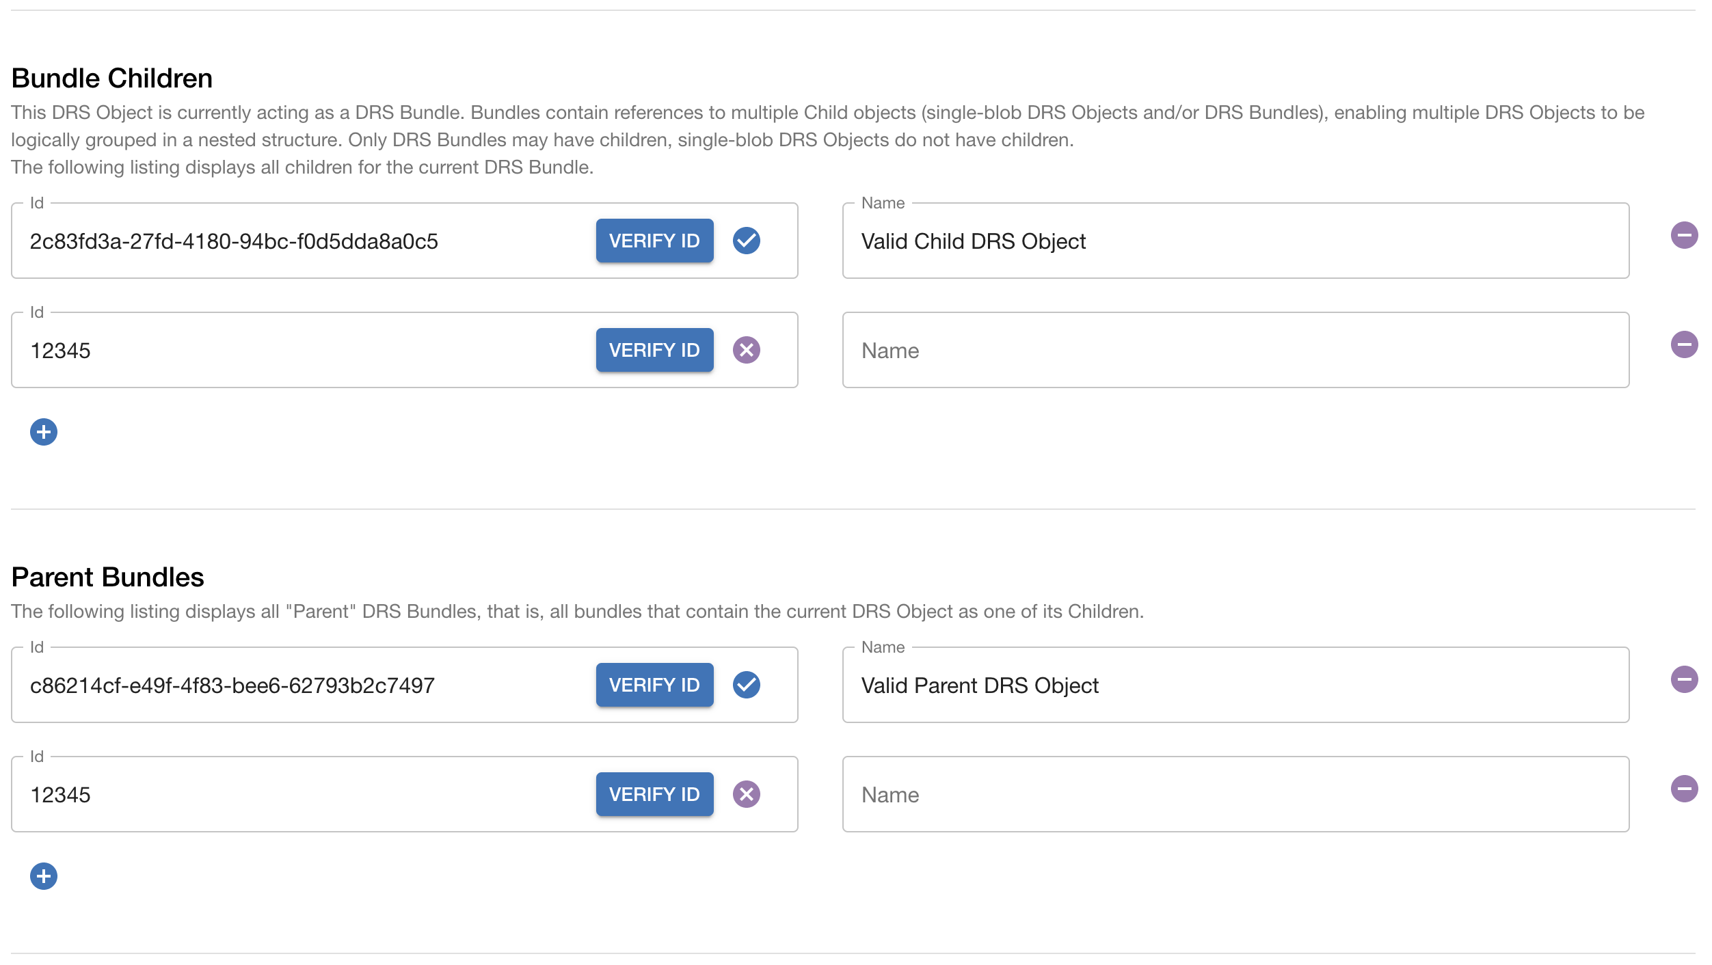Verify ID for child 2c83fd3a-27fd-4180

click(x=654, y=241)
